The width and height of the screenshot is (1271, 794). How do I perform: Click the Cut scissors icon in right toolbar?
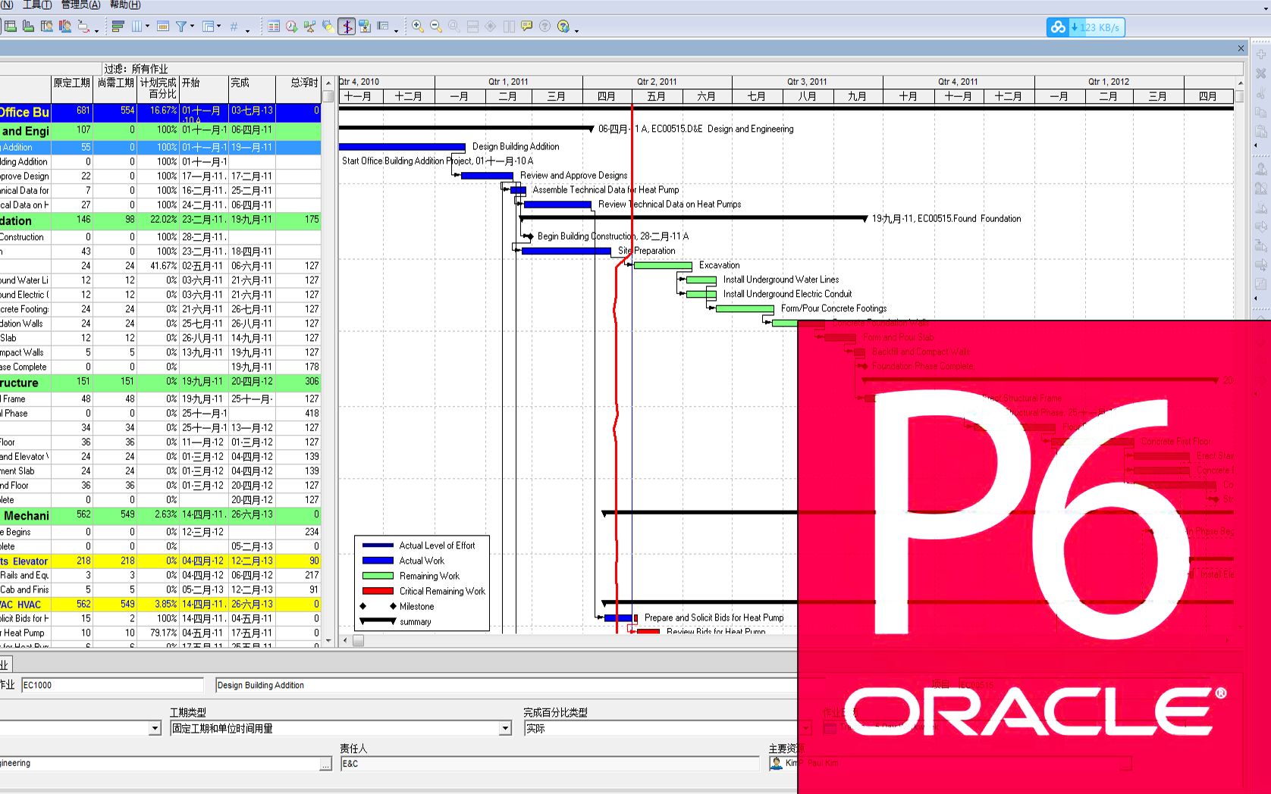pyautogui.click(x=1260, y=93)
